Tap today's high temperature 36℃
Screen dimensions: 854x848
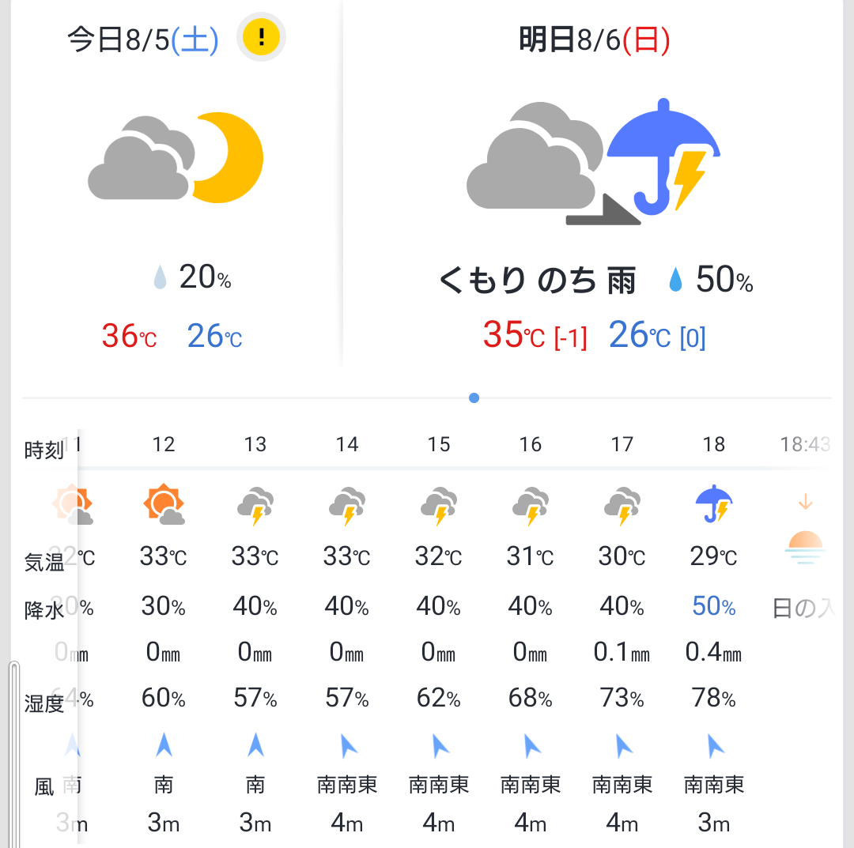130,337
